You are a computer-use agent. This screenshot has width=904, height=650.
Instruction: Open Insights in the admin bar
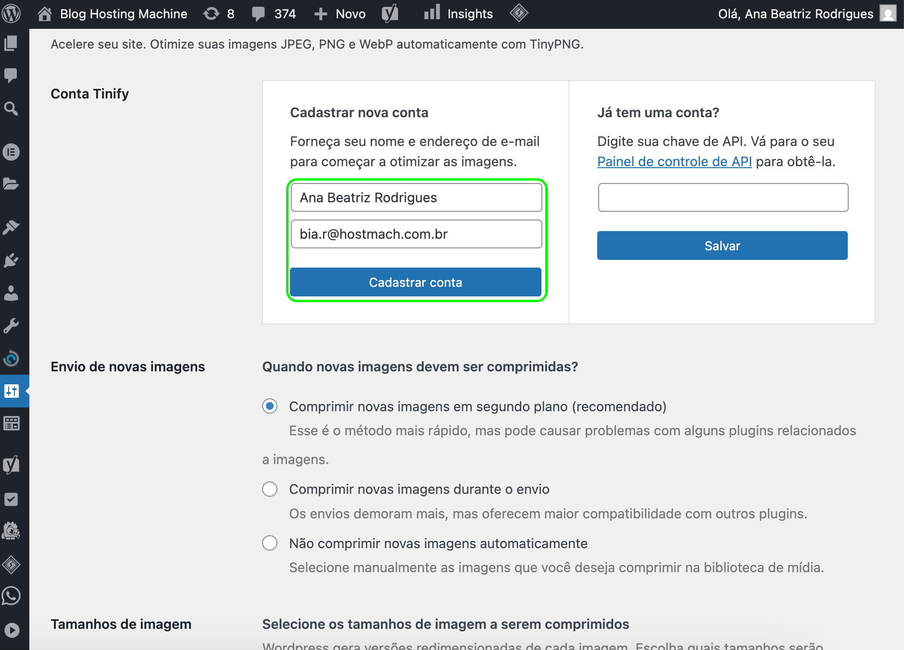tap(458, 14)
